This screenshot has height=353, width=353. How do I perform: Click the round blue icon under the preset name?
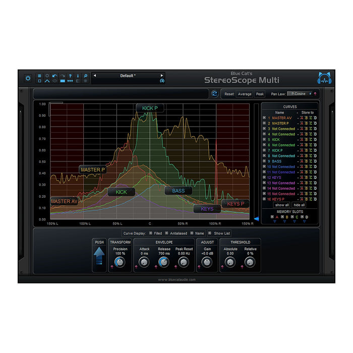[x=162, y=81]
